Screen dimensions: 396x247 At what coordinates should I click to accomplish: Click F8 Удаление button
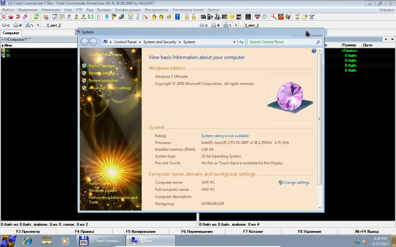(310, 231)
